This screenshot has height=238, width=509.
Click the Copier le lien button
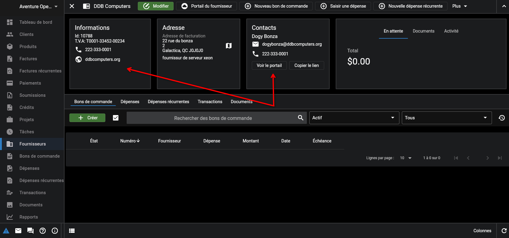tap(307, 65)
